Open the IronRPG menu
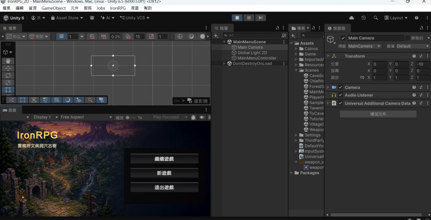 (x=118, y=8)
